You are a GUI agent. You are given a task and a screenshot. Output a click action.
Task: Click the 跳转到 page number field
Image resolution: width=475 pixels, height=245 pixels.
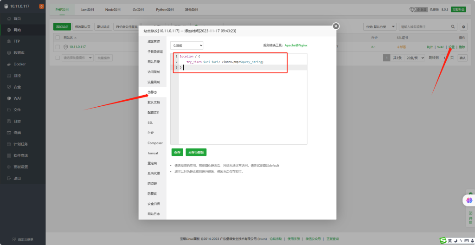pos(444,58)
